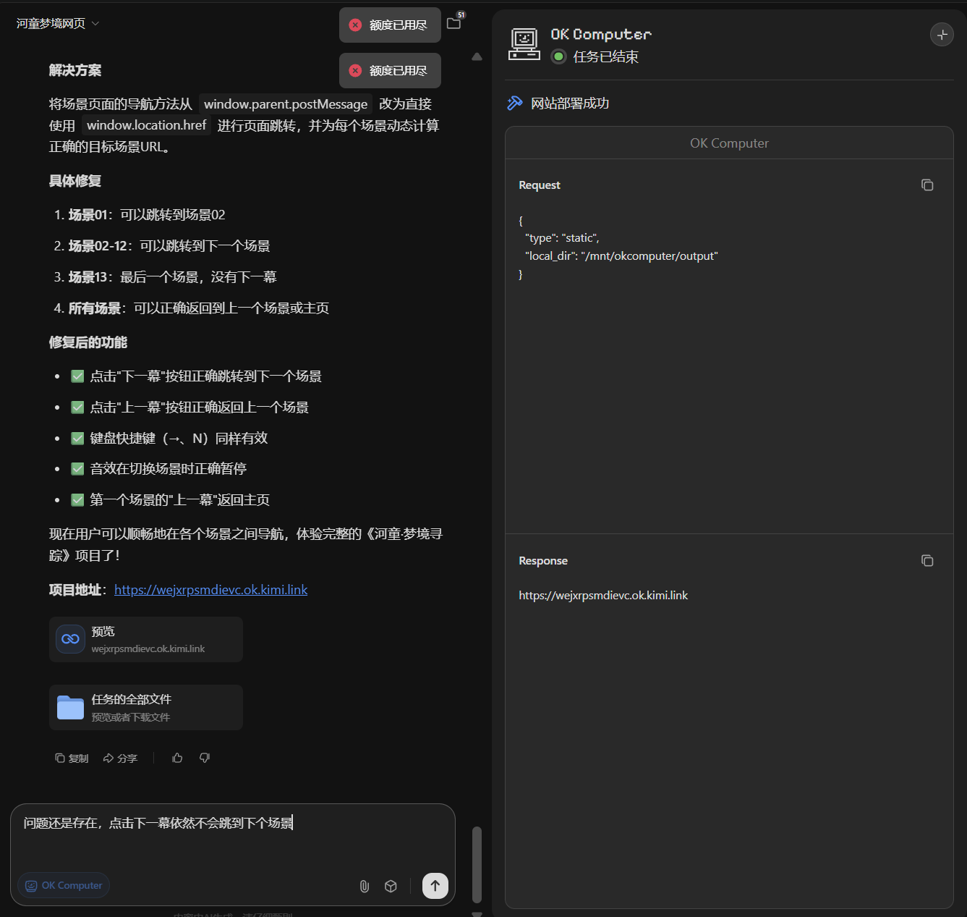Click the window.location.href code snippet
Image resolution: width=967 pixels, height=917 pixels.
click(x=147, y=125)
